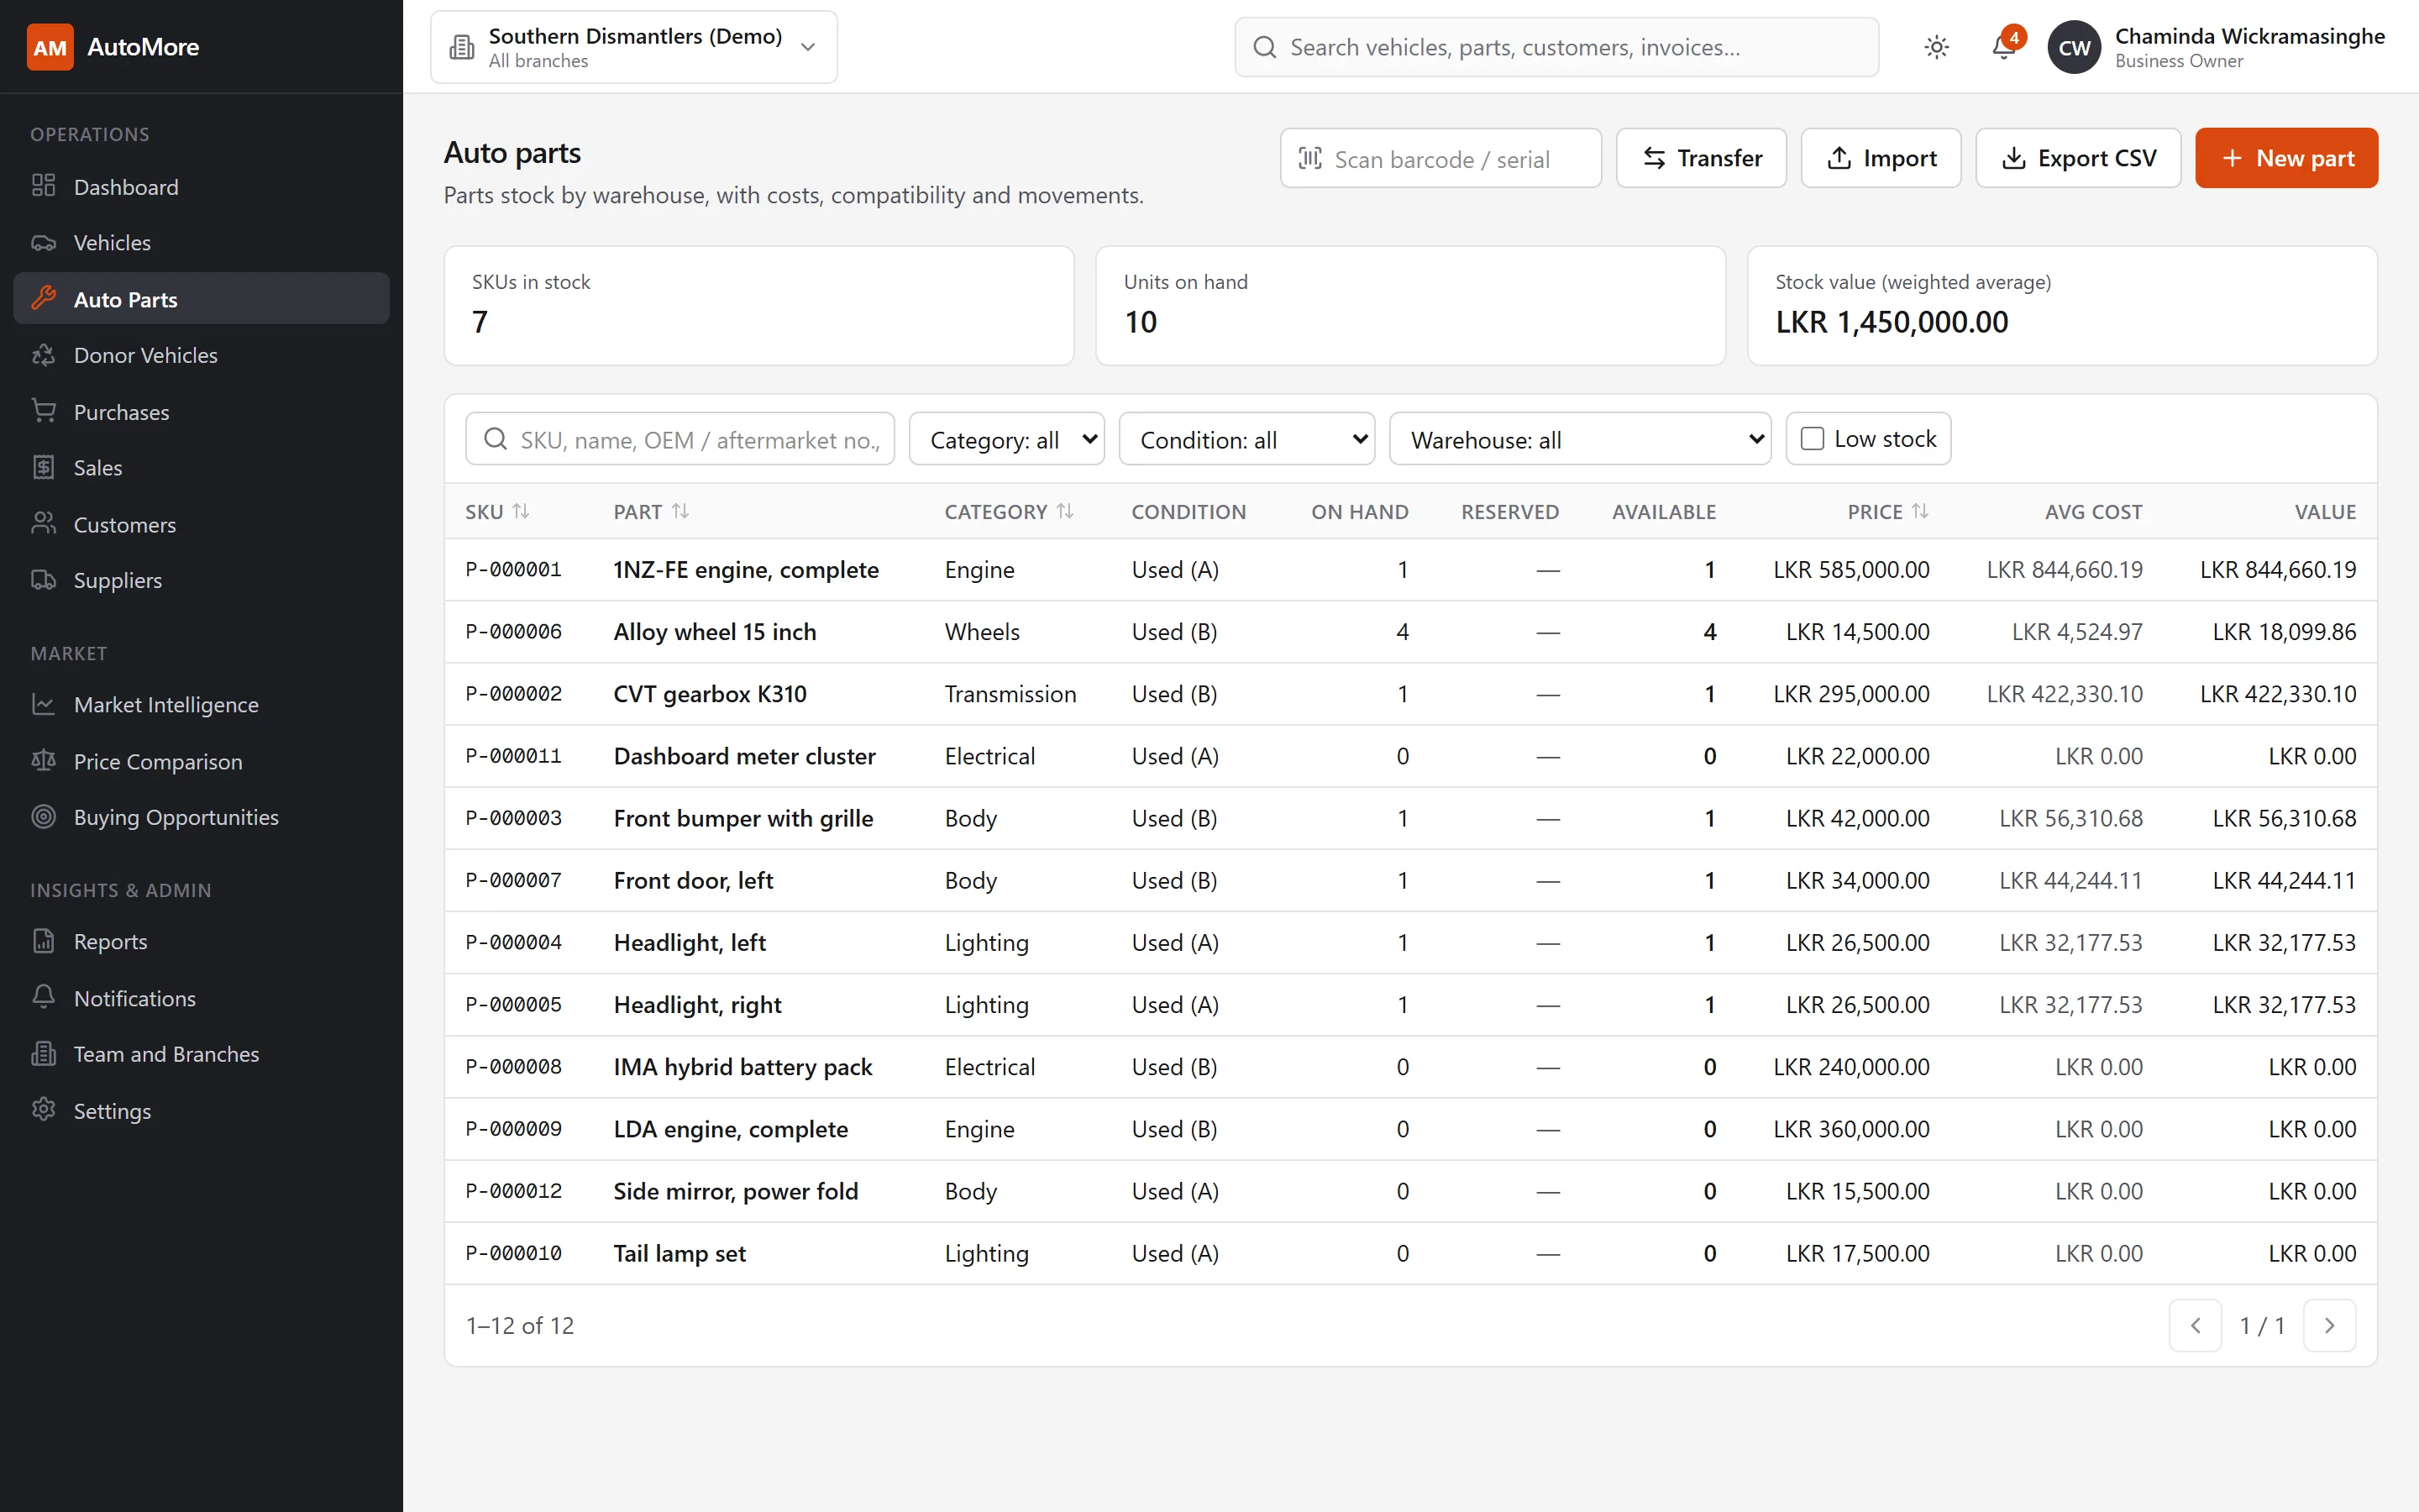
Task: Open Purchases in the sidebar
Action: (x=202, y=411)
